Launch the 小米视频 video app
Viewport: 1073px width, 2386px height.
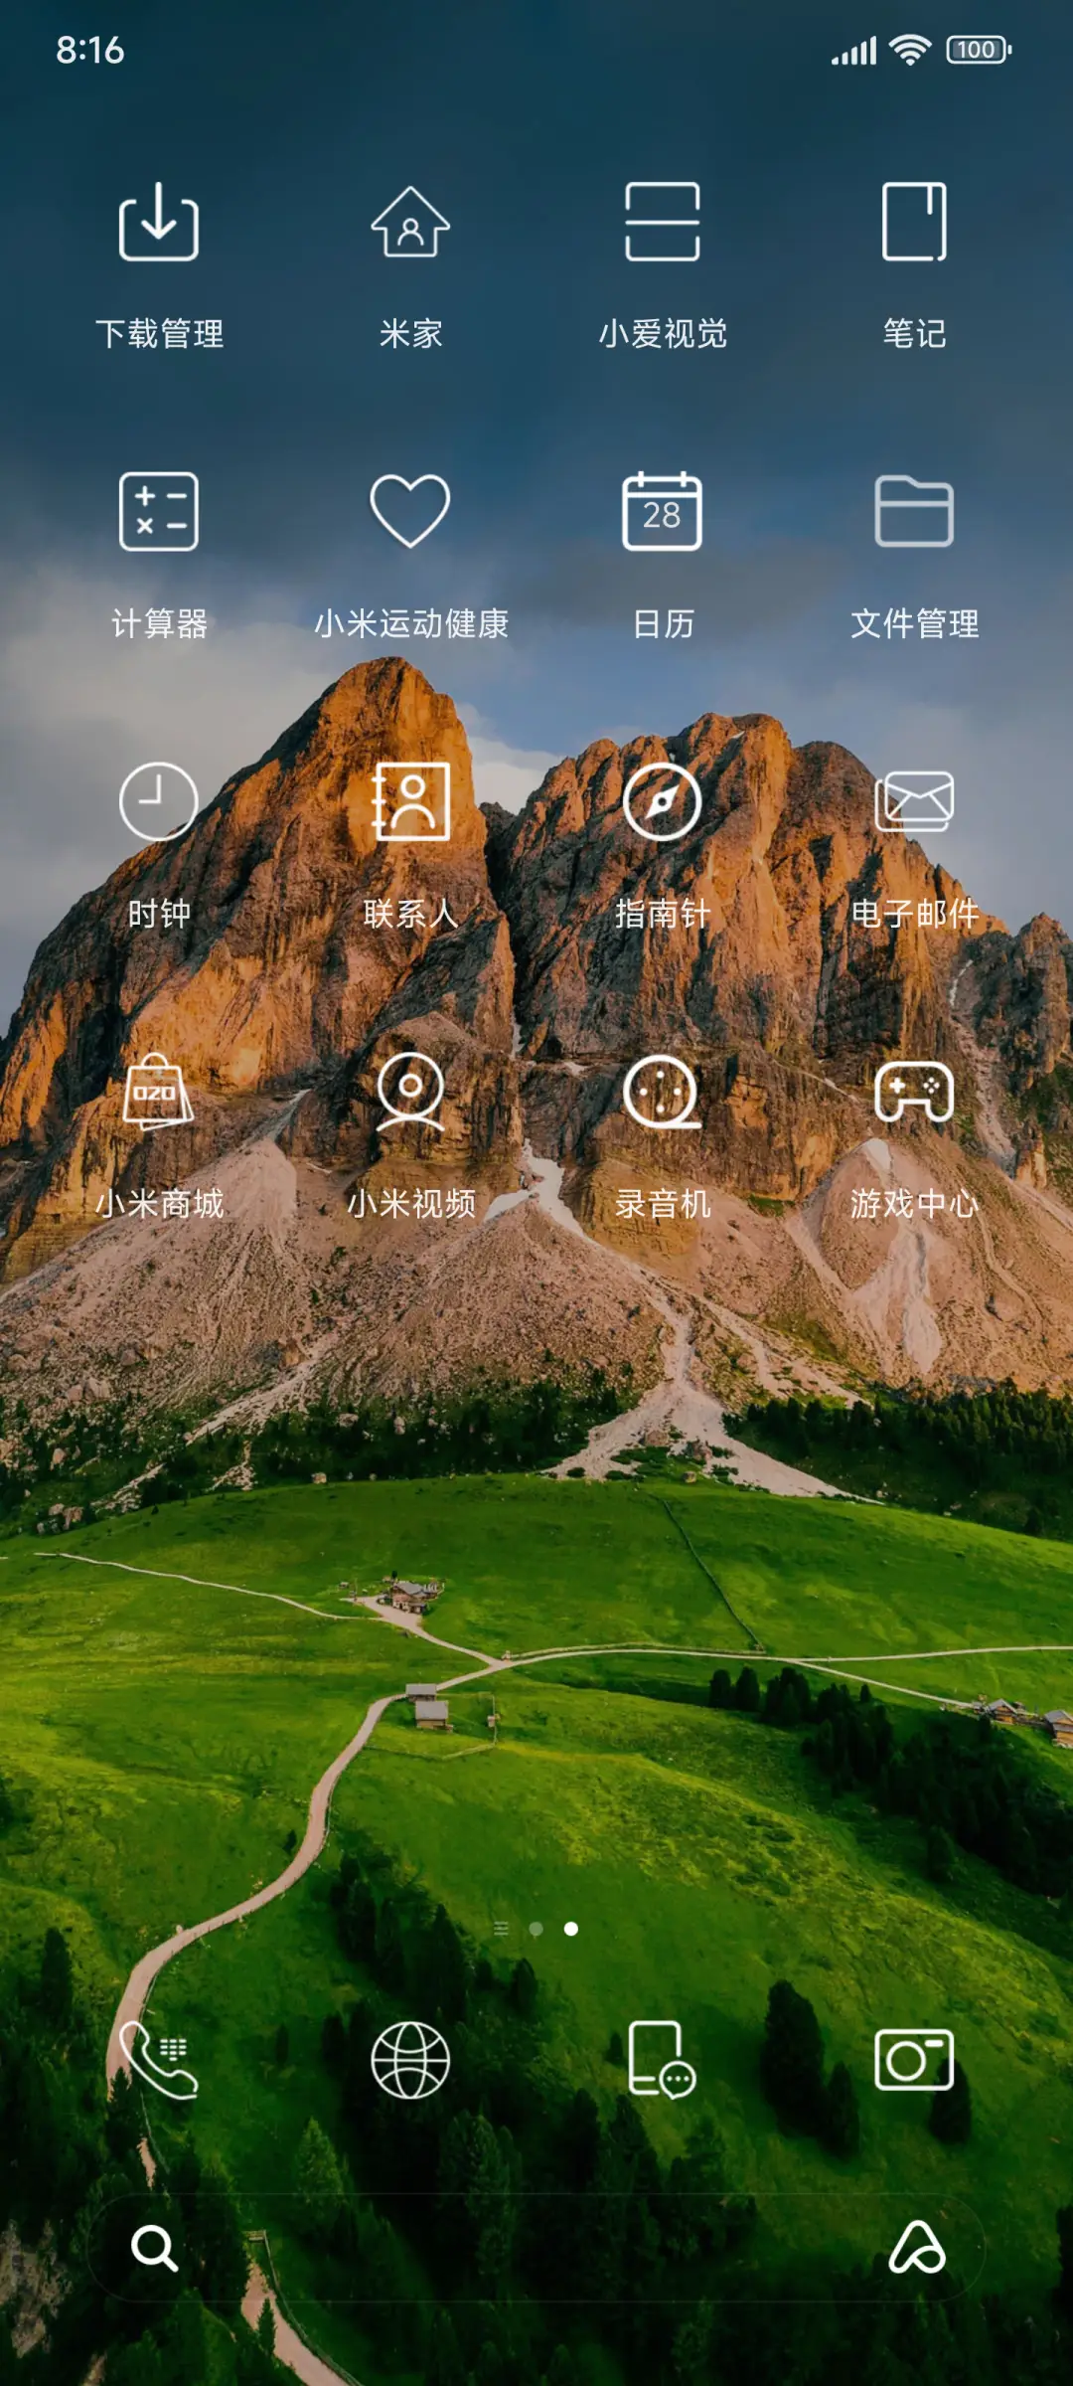point(410,1092)
